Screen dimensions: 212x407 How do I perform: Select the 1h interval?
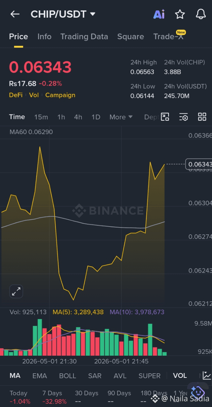61,117
